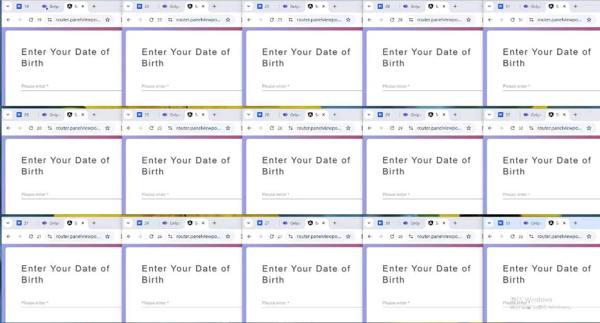Screen dimensions: 600x323
Task: Close the active tab in the window with tab 23
Action: click(203, 115)
